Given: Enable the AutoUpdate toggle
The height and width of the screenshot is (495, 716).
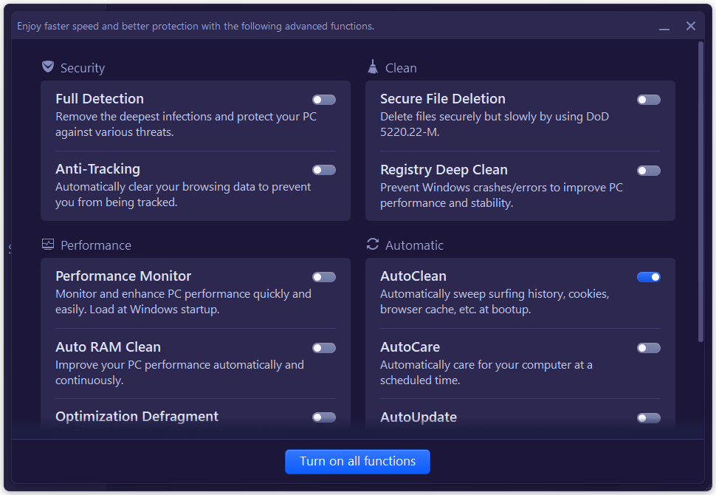Looking at the screenshot, I should [648, 417].
